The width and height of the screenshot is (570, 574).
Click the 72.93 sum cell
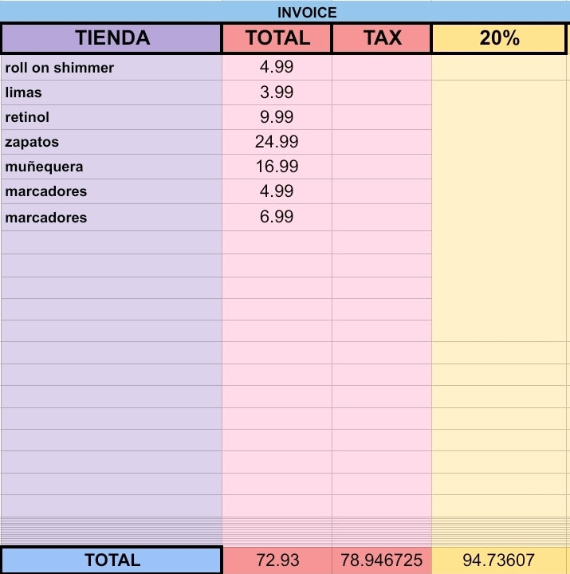(x=277, y=560)
